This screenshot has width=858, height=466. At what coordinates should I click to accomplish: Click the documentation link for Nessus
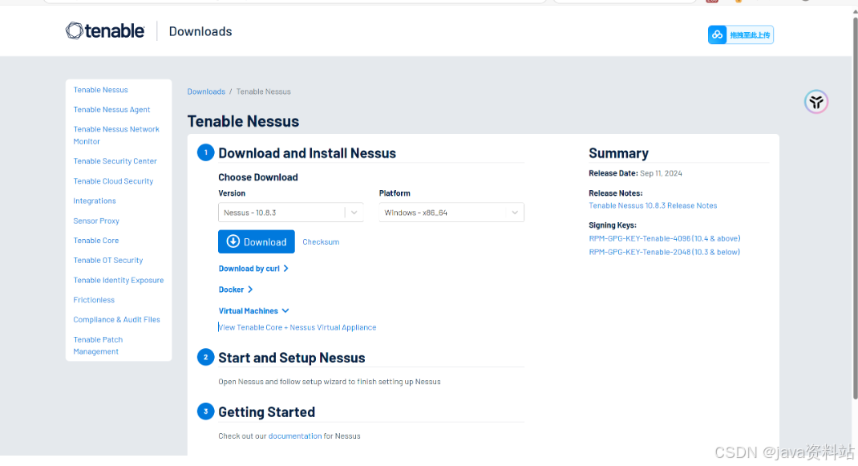(x=295, y=436)
